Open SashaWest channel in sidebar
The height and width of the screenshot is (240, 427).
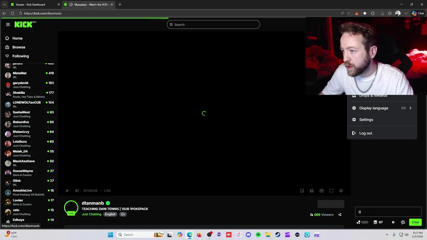pyautogui.click(x=29, y=114)
